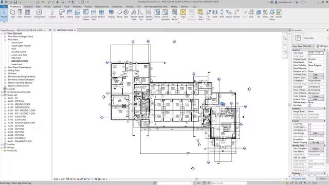Switch to the GROUND FLOOR view tab
Screen dimensions: 329x185
point(65,30)
